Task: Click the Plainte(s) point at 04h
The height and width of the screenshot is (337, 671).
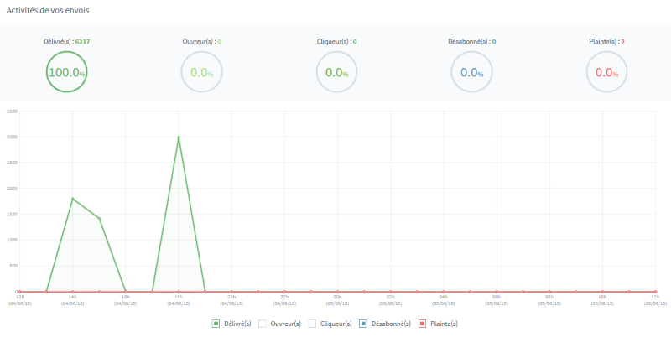Action: [444, 292]
